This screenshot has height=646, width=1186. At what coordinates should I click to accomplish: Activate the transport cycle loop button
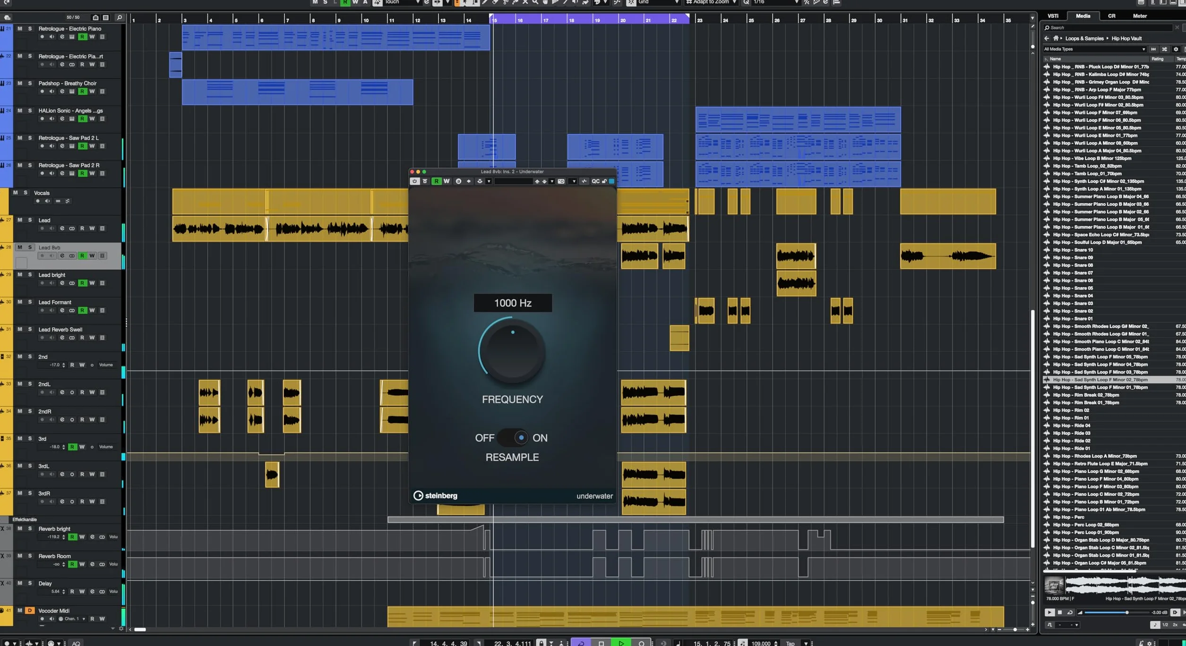click(x=581, y=643)
